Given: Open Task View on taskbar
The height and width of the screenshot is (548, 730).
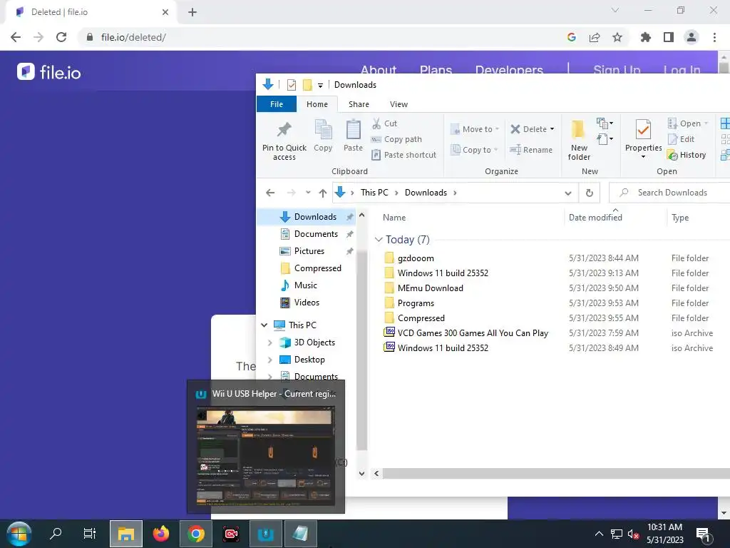Looking at the screenshot, I should [89, 533].
